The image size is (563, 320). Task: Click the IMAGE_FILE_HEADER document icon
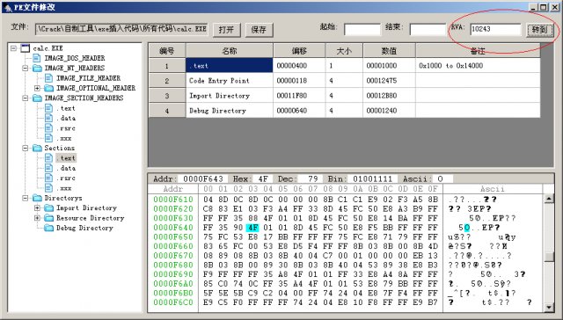pyautogui.click(x=48, y=78)
